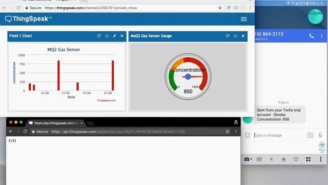Open the phone toolbar overflow menu
Screen dimensions: 328x185
(x=320, y=159)
